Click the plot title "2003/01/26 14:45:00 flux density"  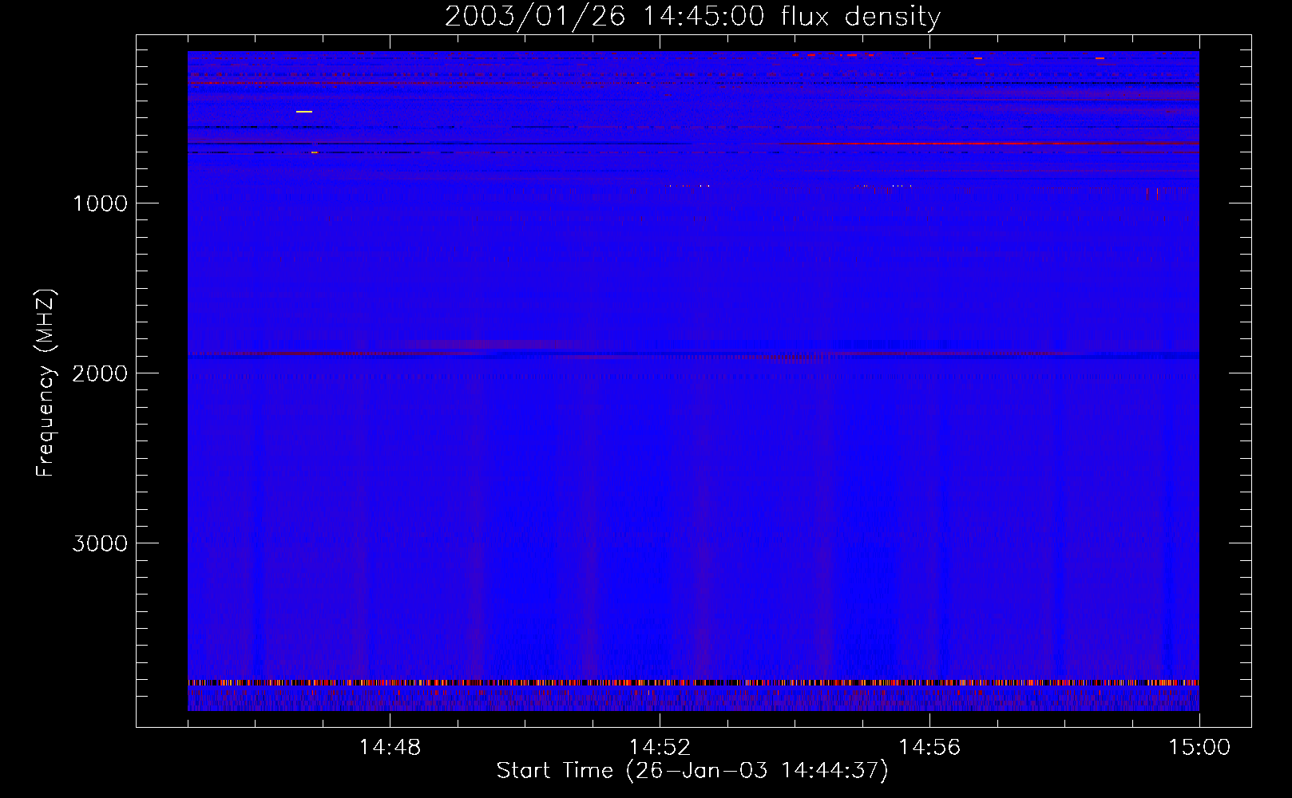click(x=692, y=17)
